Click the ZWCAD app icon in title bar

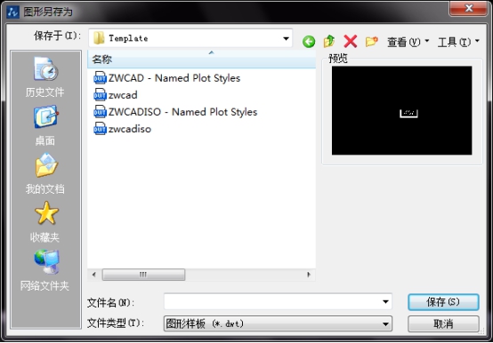click(12, 12)
